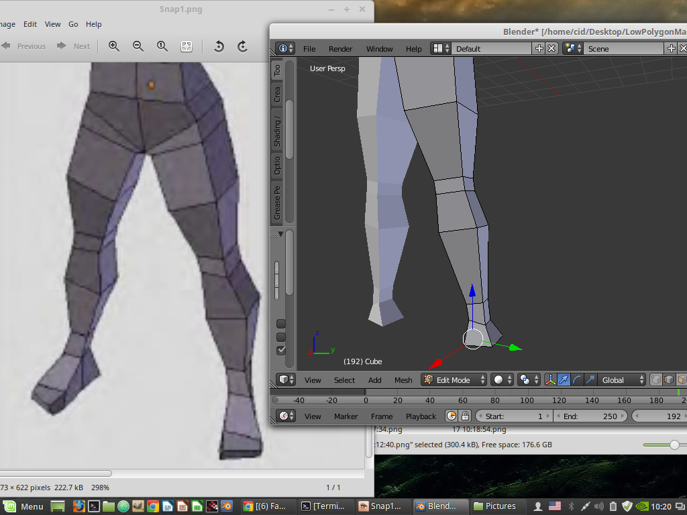Toggle the checked checkbox in operator panel
This screenshot has height=515, width=687.
281,350
